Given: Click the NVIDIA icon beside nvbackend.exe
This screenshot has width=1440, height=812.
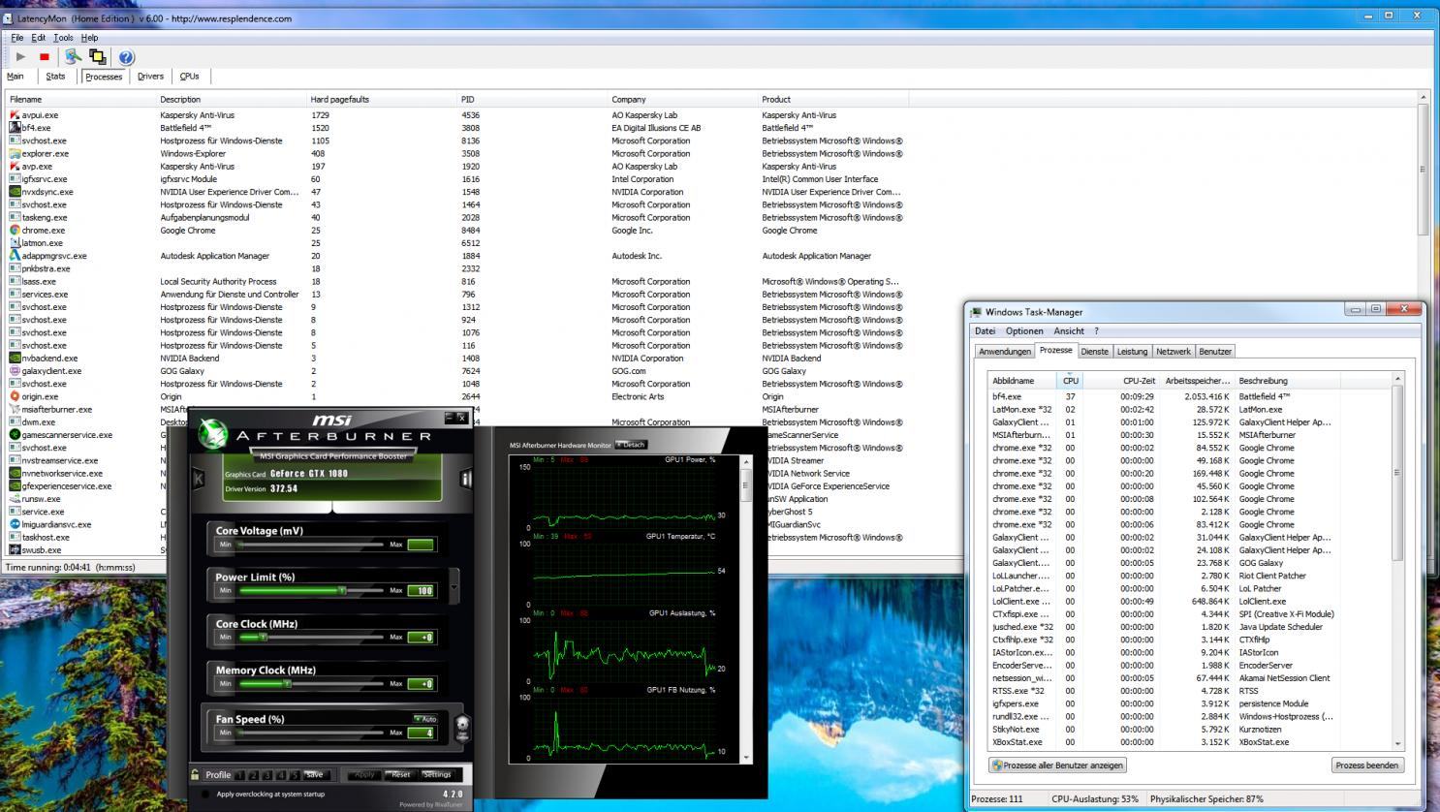Looking at the screenshot, I should point(15,359).
